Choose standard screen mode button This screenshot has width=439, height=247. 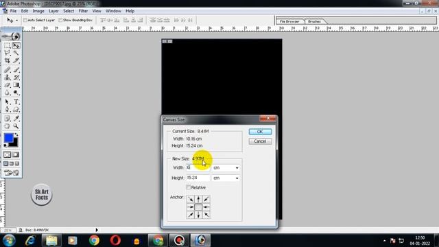[x=6, y=163]
